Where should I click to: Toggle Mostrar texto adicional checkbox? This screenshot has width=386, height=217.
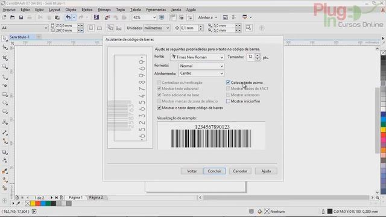[x=159, y=89]
